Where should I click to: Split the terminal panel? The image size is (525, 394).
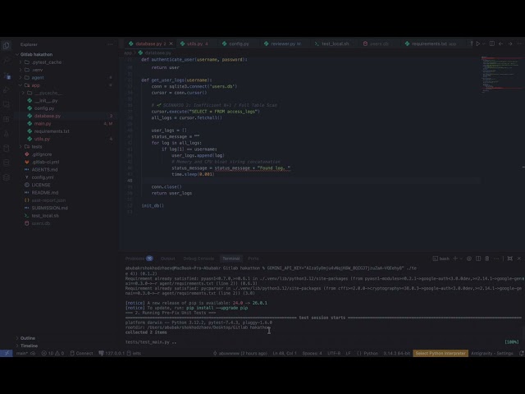(478, 259)
